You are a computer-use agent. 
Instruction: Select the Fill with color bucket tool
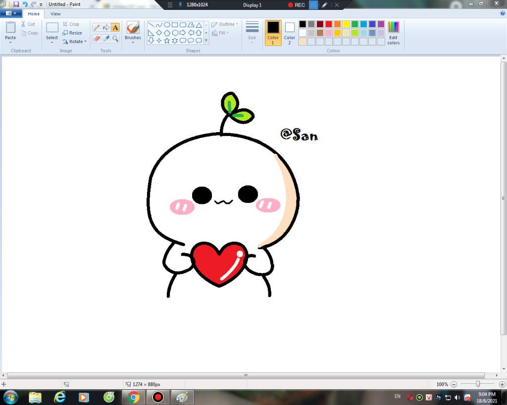pos(106,28)
